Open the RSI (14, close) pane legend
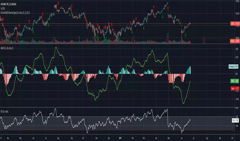 coord(4,112)
